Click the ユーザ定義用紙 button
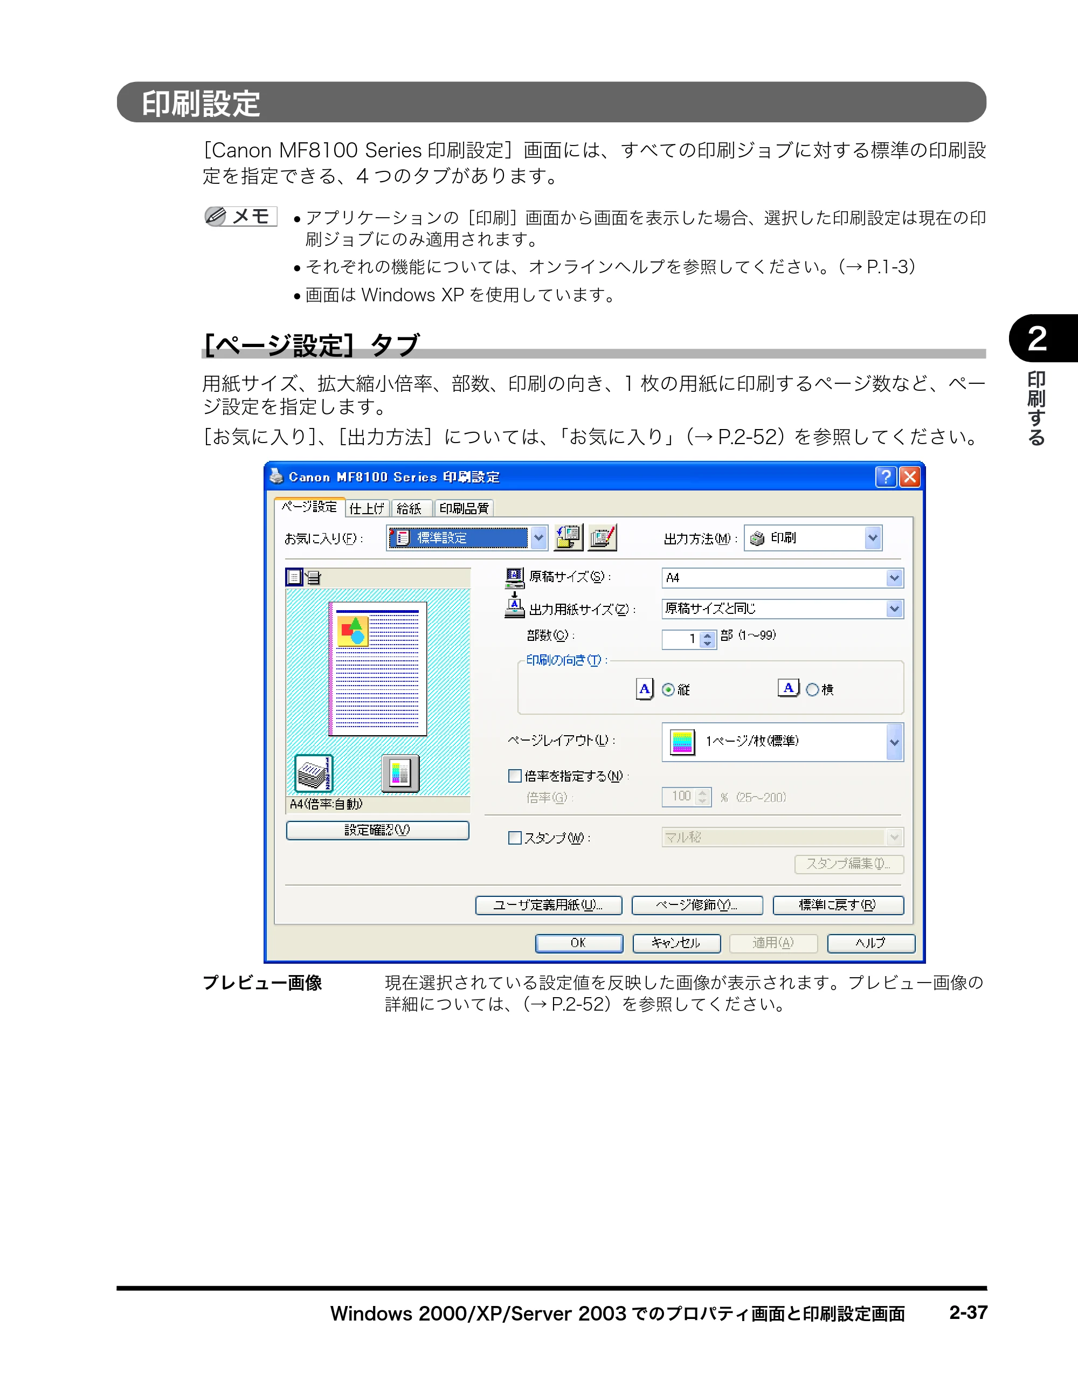1078x1389 pixels. pos(548,905)
